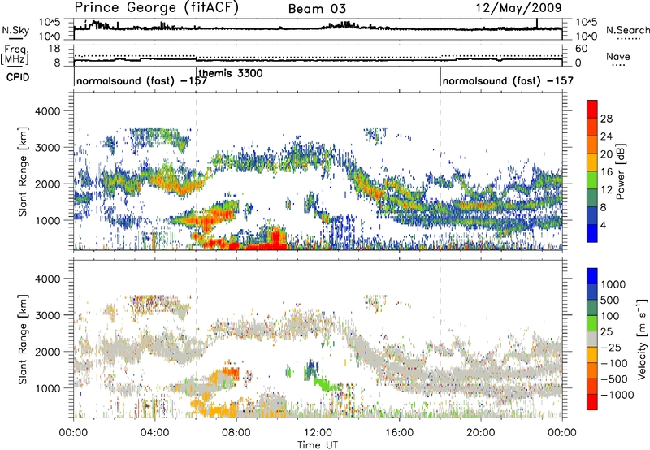
Task: Click the "28" label on the power colorbar
Action: 606,119
